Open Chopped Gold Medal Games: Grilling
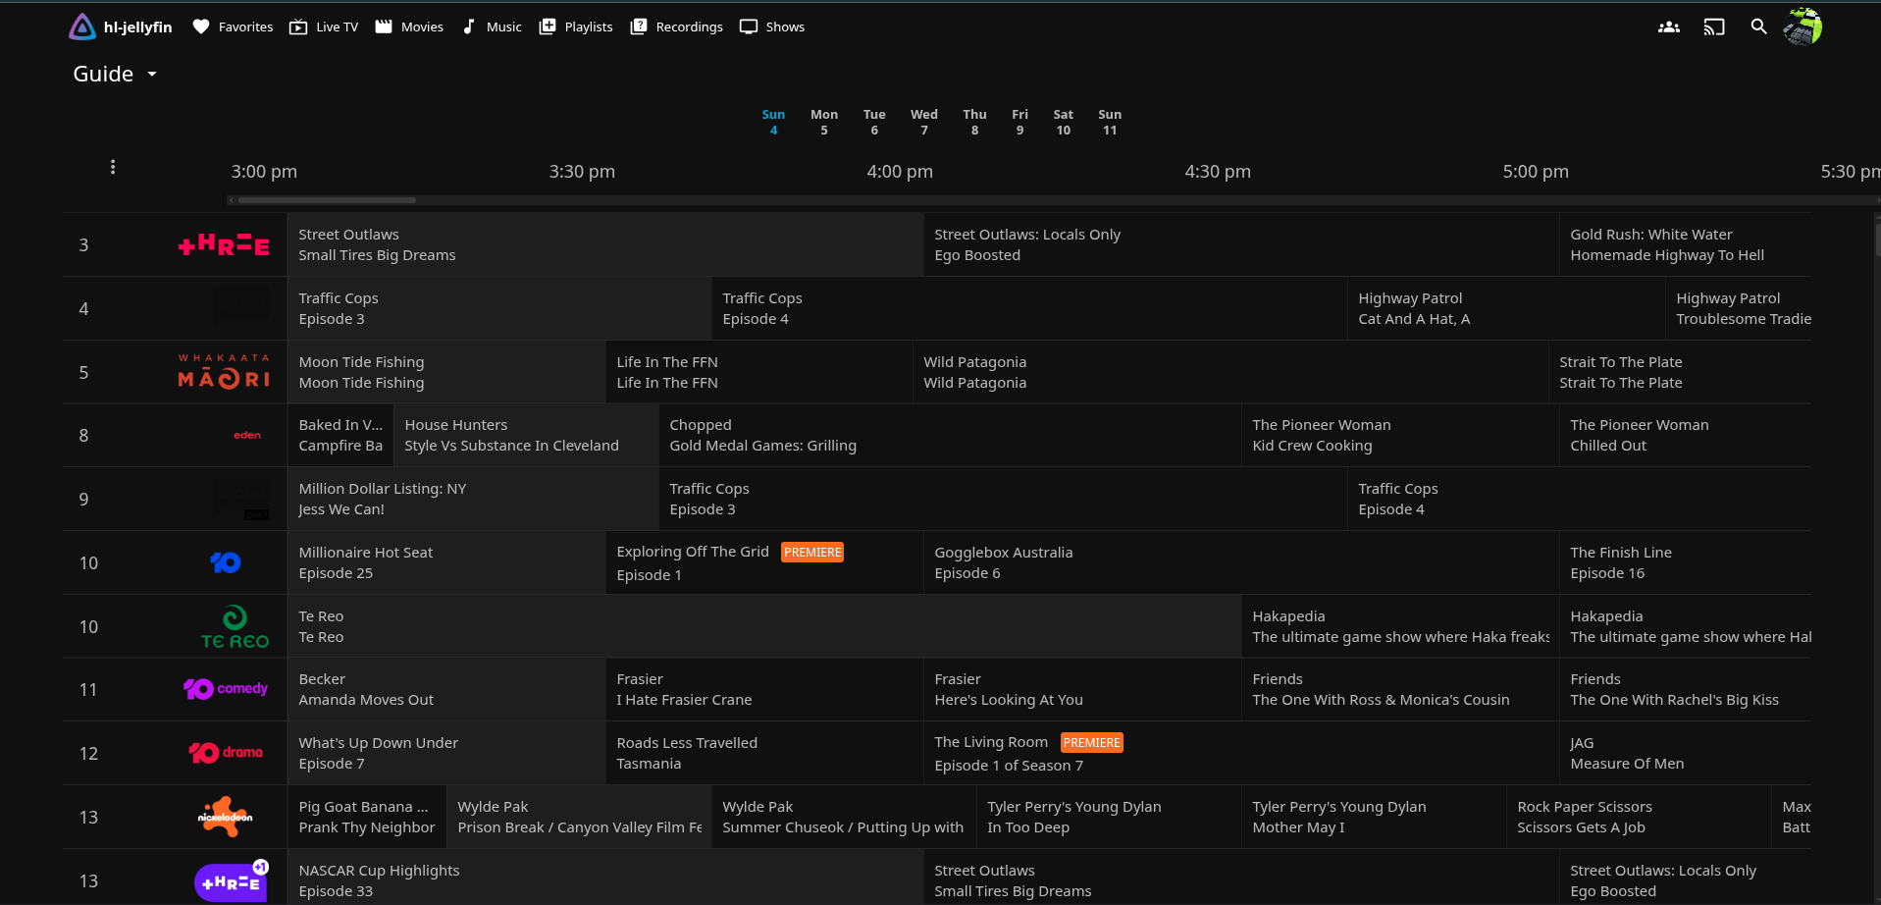 [x=949, y=435]
